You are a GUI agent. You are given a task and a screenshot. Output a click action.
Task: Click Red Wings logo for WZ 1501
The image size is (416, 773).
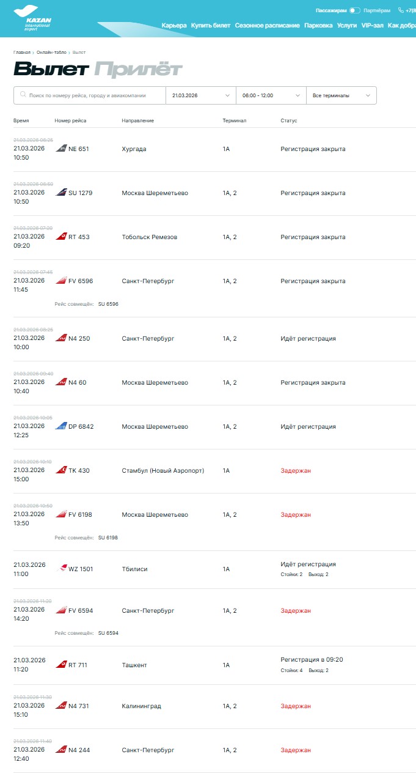click(60, 569)
